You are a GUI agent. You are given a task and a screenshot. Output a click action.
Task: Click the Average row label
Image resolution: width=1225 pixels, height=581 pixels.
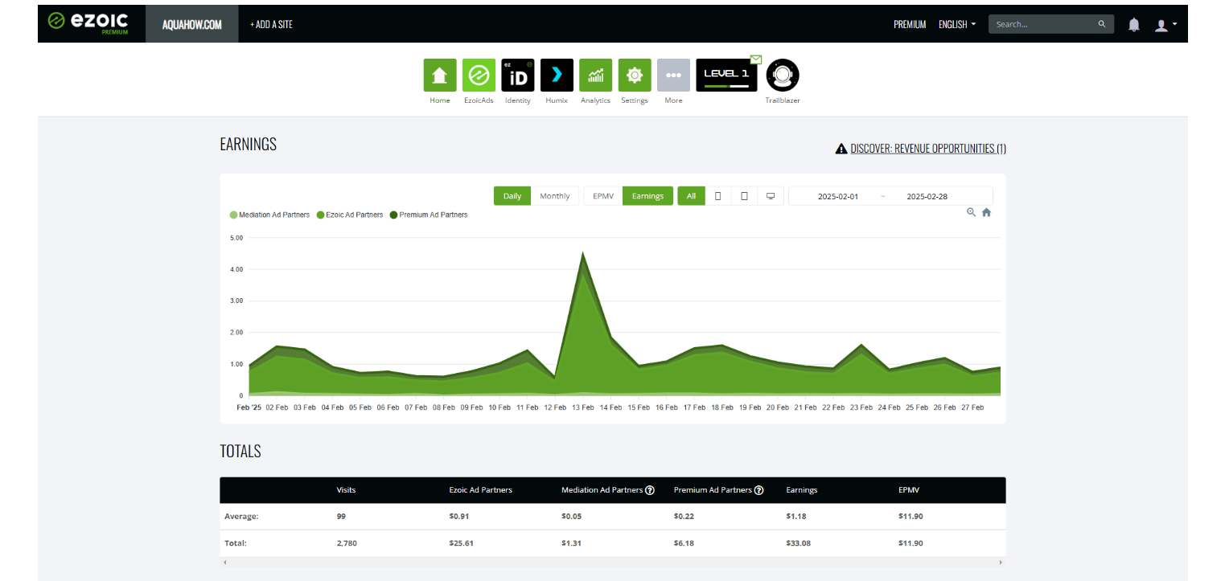point(241,517)
